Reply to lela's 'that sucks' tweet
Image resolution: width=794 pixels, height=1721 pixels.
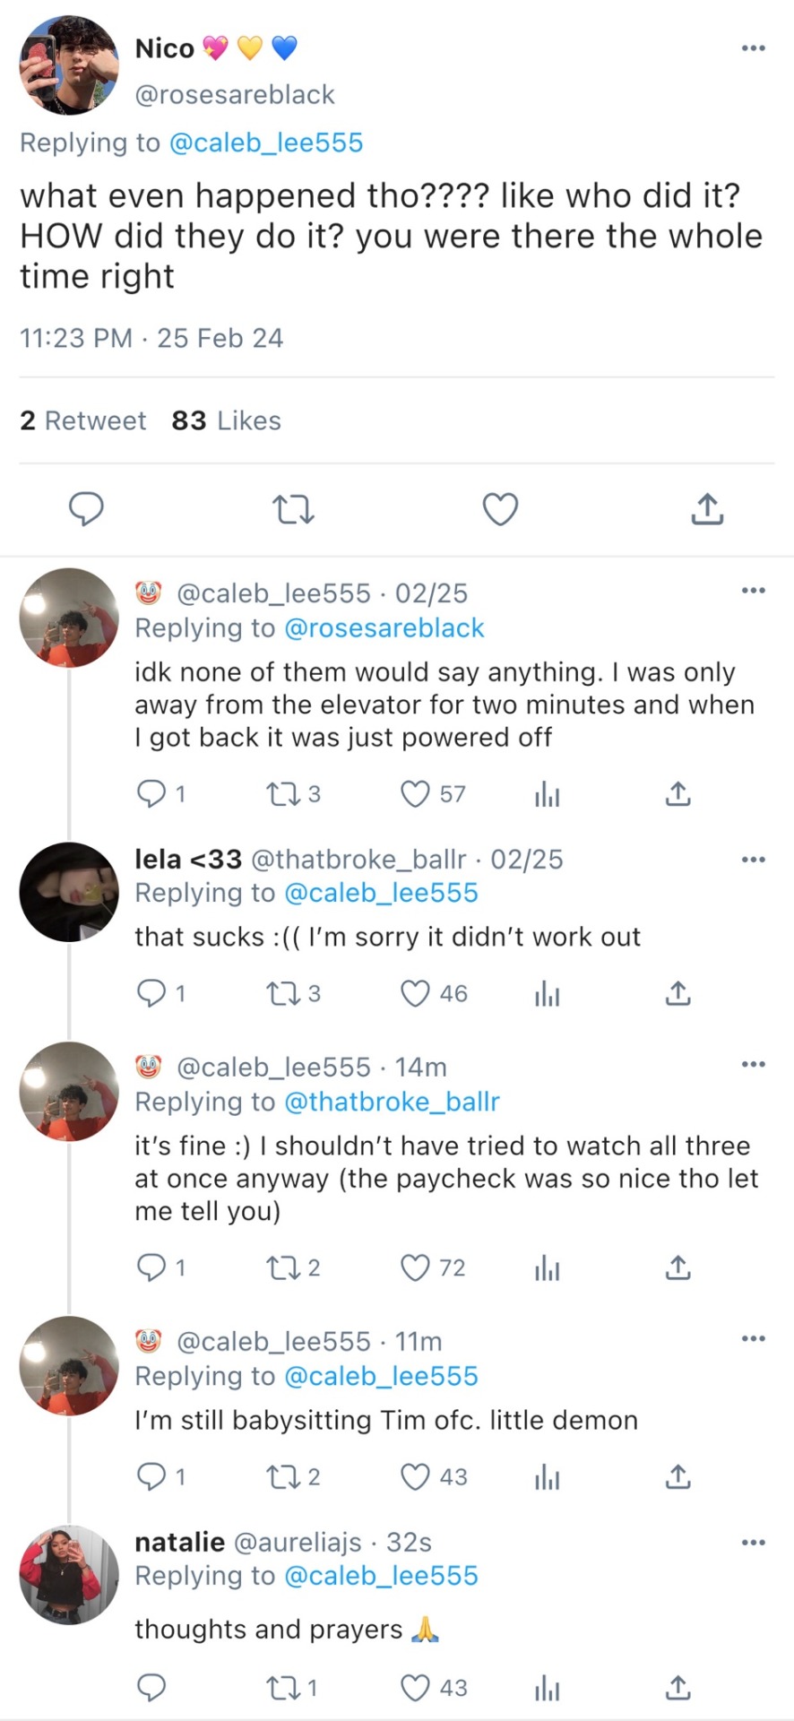point(150,994)
